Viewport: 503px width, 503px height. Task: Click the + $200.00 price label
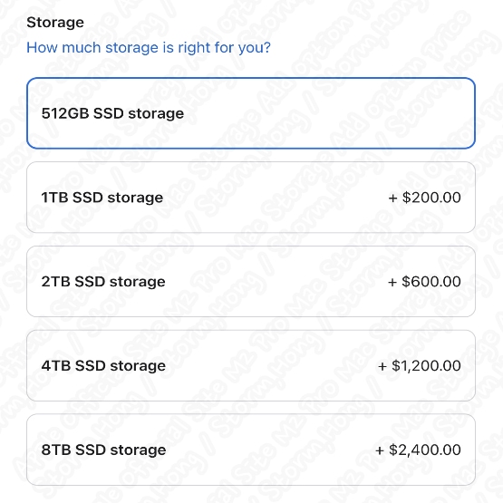424,198
